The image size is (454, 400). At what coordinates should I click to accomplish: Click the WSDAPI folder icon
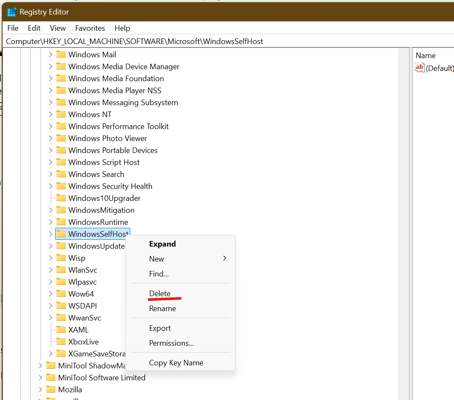pos(61,306)
